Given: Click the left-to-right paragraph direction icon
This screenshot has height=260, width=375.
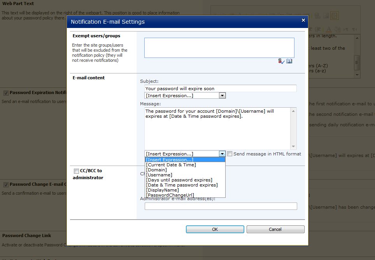Looking at the screenshot, I should (346, 29).
